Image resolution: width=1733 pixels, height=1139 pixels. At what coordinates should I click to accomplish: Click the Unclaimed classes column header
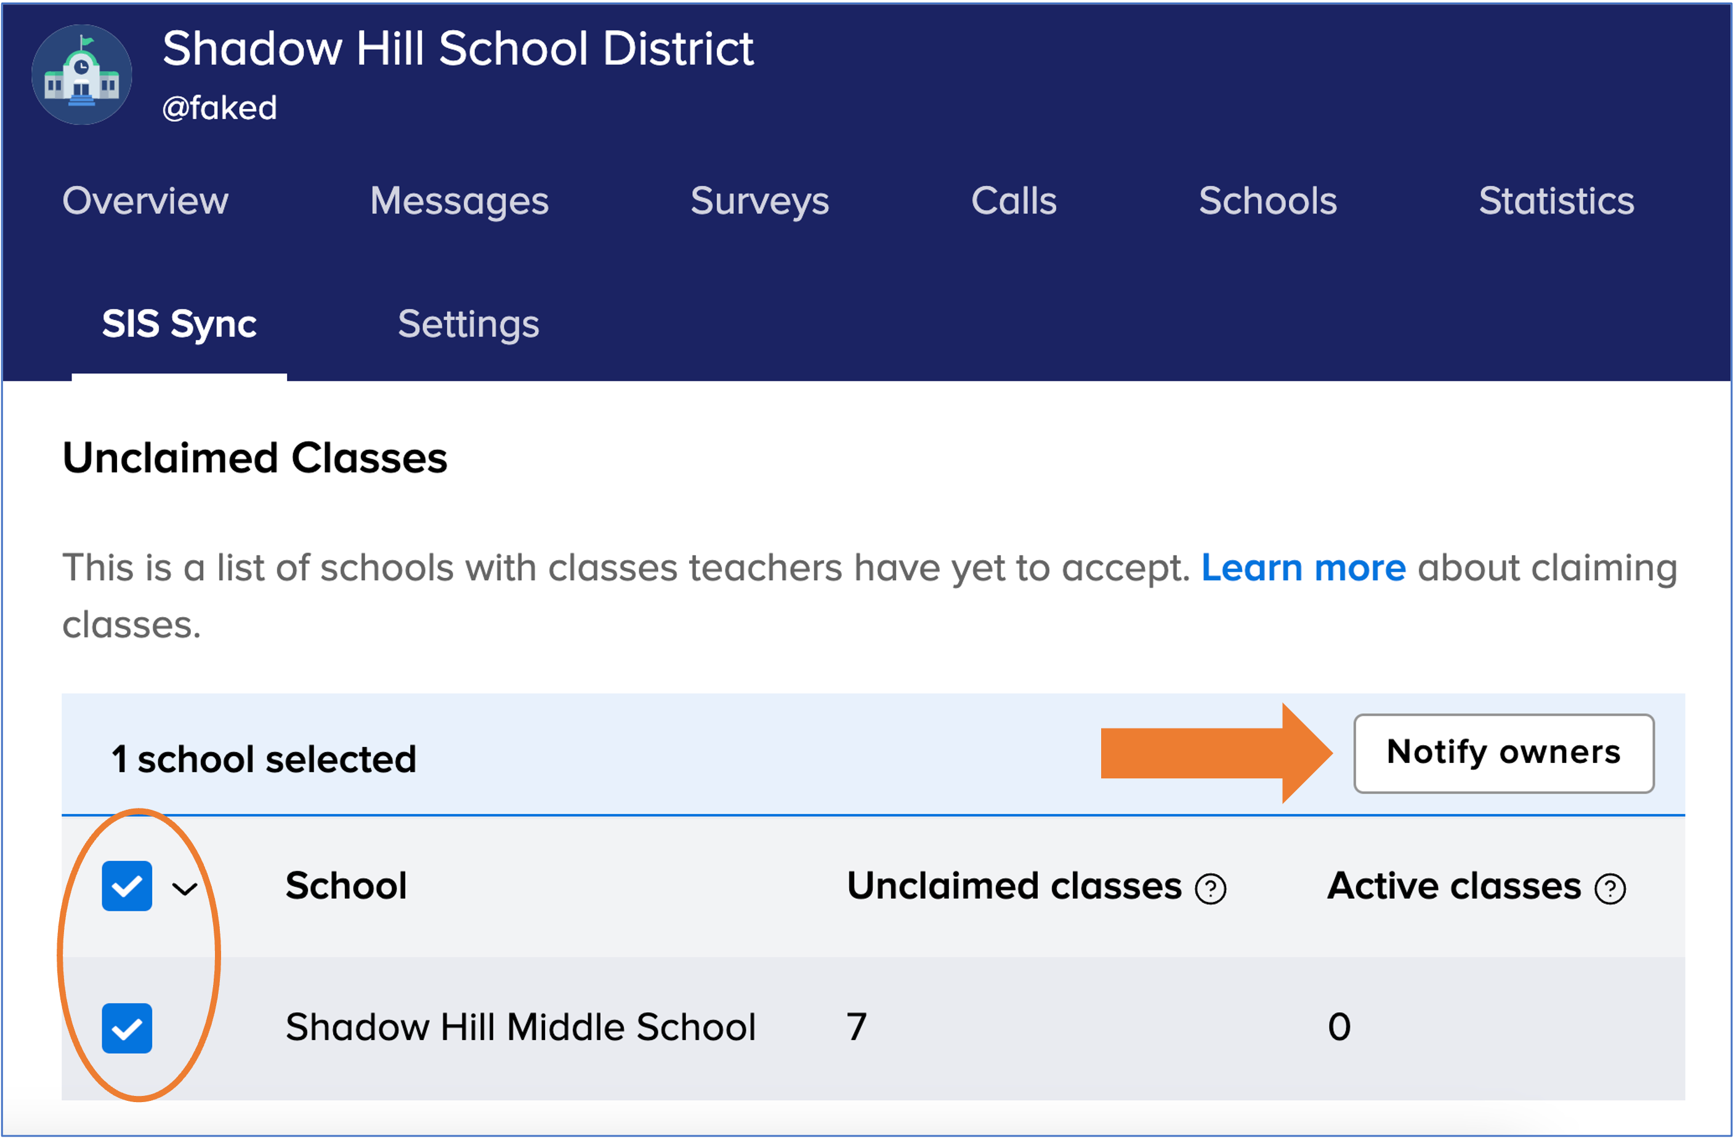1014,886
